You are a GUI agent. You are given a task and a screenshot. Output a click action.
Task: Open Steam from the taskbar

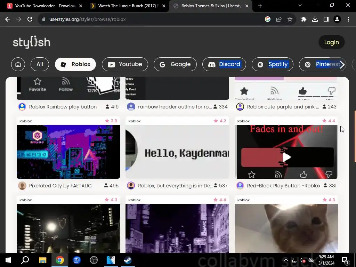pos(128,260)
